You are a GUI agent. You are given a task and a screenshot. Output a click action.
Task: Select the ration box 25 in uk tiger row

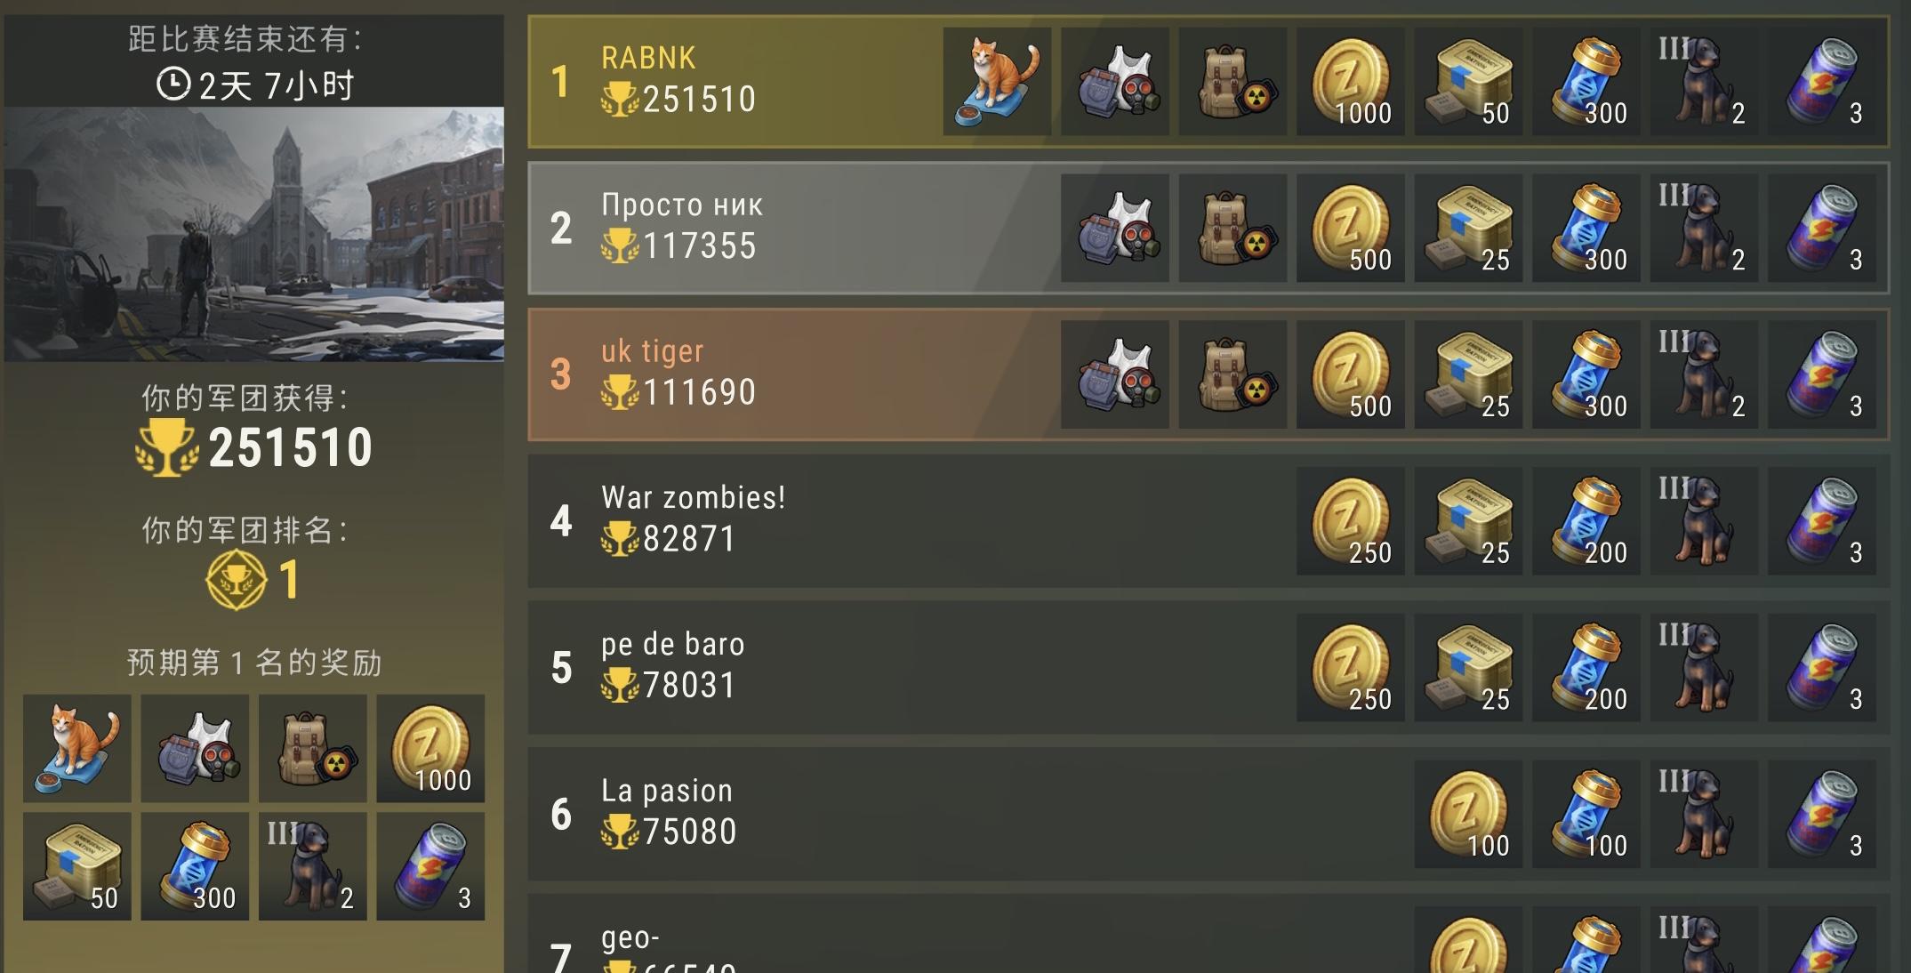[1468, 374]
